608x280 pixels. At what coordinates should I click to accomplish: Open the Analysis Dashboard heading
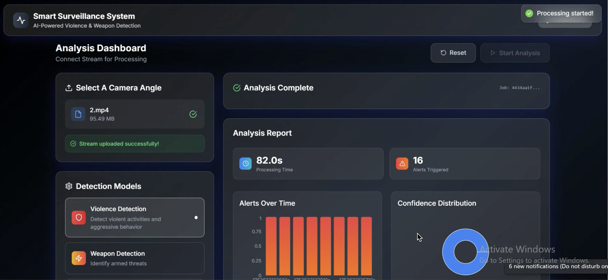tap(101, 48)
